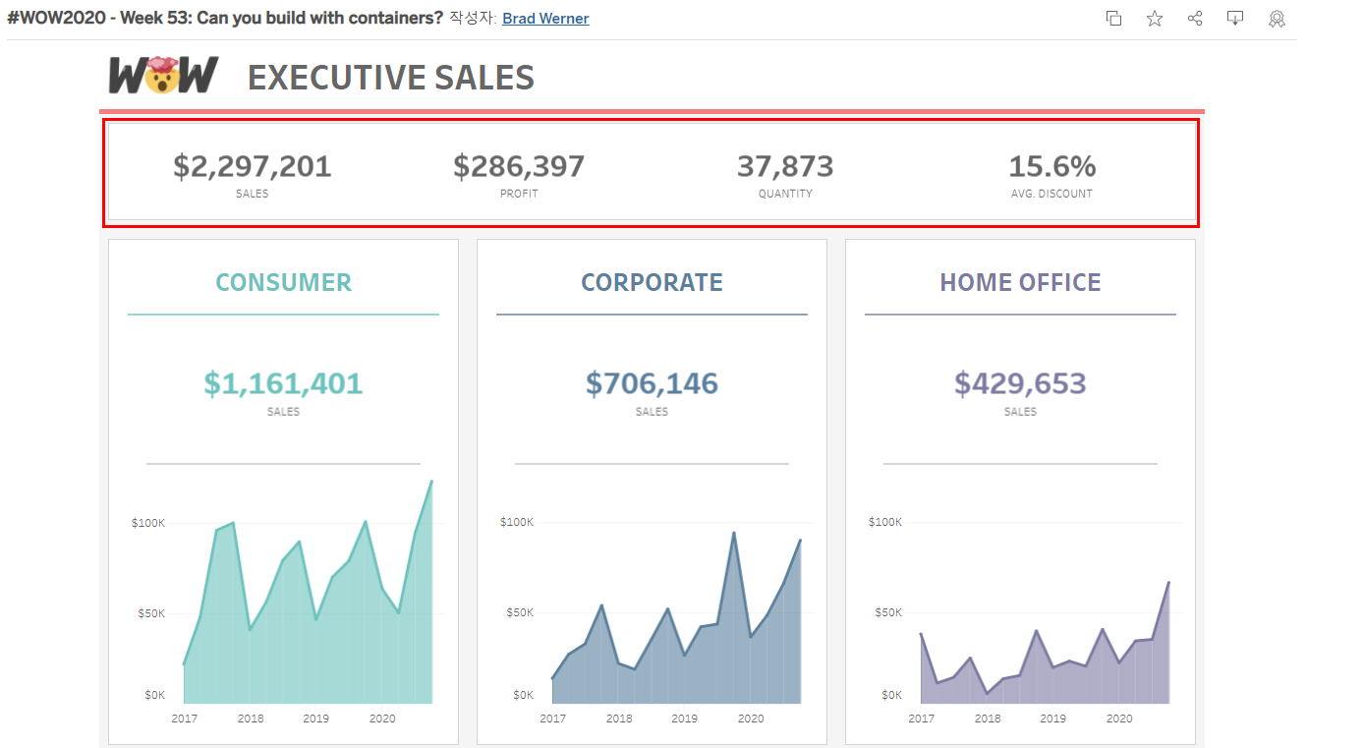Click the $100K axis label in Consumer chart
The height and width of the screenshot is (748, 1363).
(148, 523)
